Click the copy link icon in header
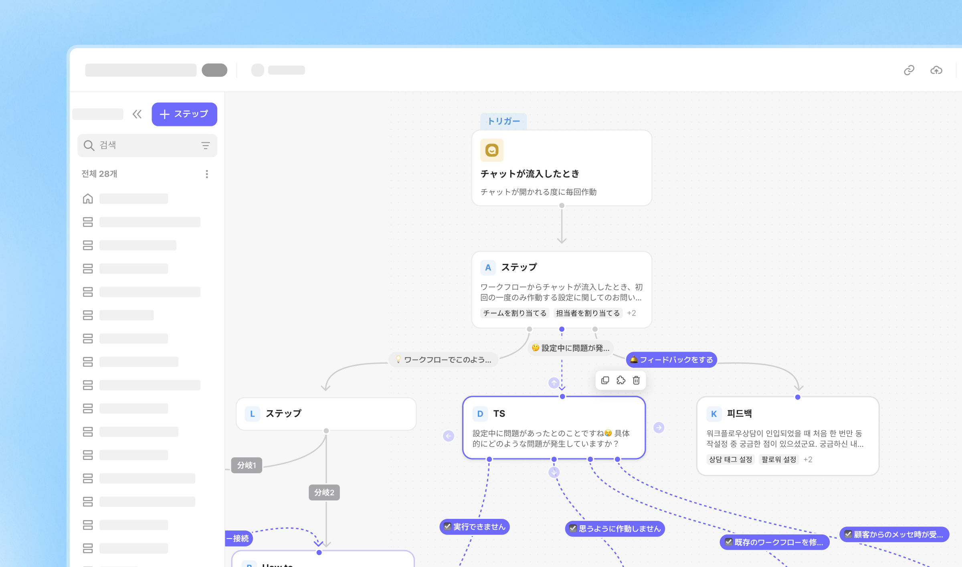962x567 pixels. (909, 70)
